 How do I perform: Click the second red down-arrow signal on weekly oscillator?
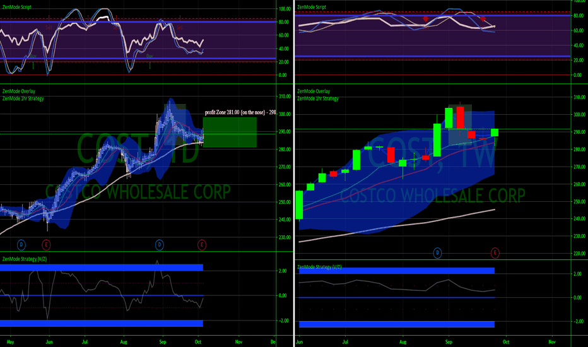pyautogui.click(x=483, y=19)
